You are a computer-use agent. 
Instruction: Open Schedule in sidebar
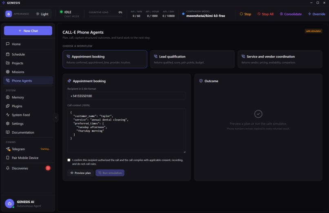pyautogui.click(x=28, y=54)
